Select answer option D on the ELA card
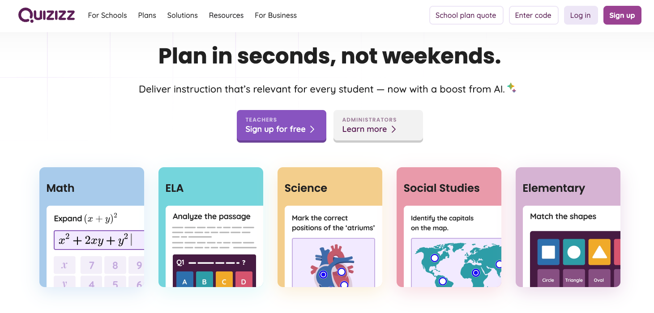Image resolution: width=654 pixels, height=313 pixels. pyautogui.click(x=244, y=281)
